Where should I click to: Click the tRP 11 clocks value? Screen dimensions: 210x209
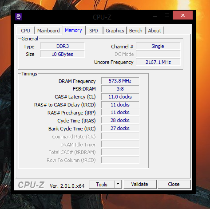120,112
